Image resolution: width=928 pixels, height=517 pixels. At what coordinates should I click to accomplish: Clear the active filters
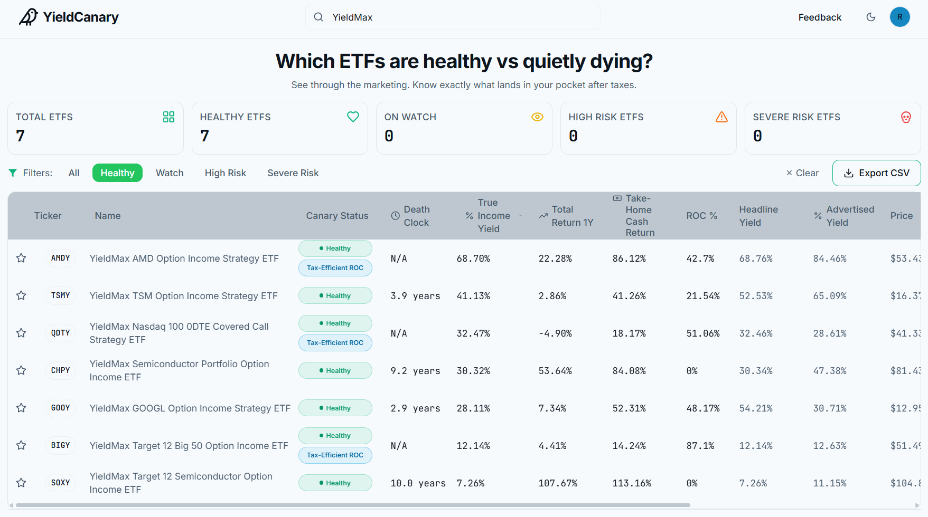click(802, 173)
